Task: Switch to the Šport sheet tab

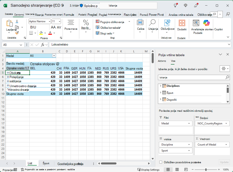Action: click(46, 163)
